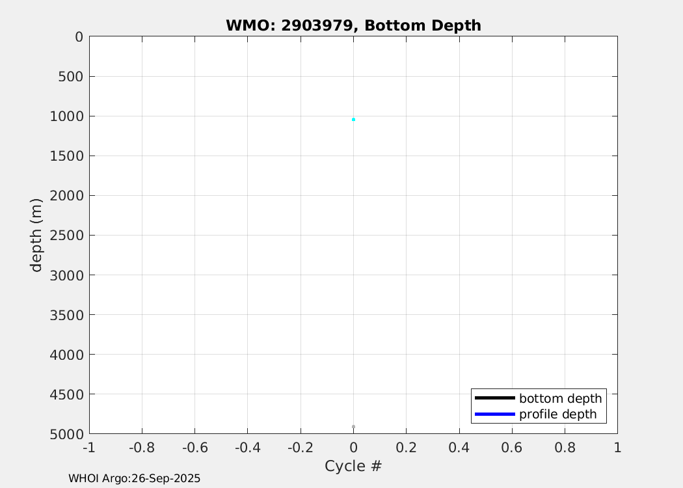683x488 pixels.
Task: Click the -0.8 tick label on cycle axis
Action: 142,448
